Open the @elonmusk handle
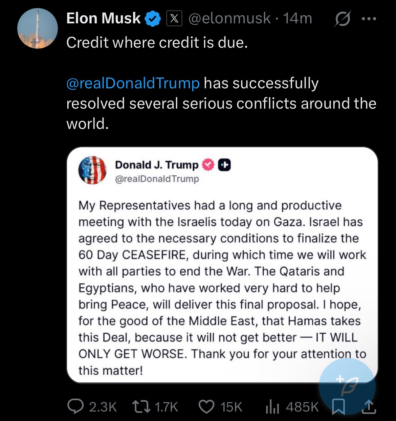Image resolution: width=396 pixels, height=421 pixels. click(x=229, y=19)
